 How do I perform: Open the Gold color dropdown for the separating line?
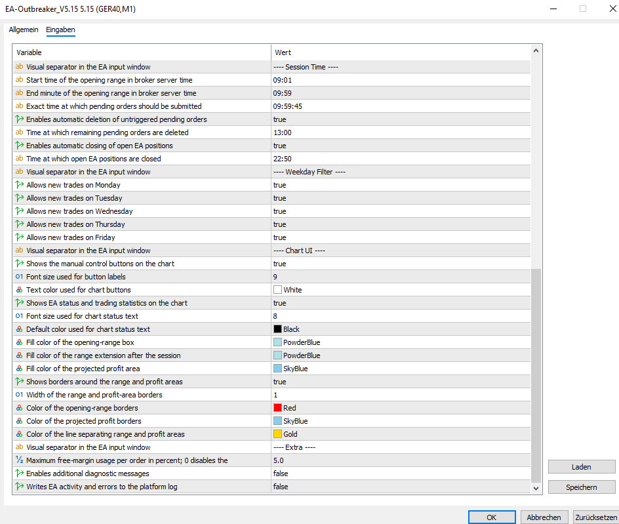tap(401, 434)
